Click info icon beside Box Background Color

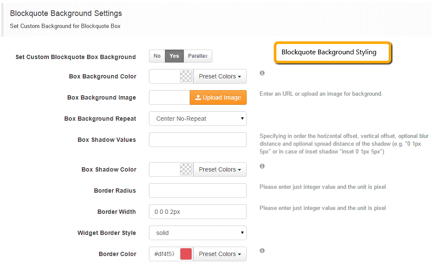click(262, 73)
